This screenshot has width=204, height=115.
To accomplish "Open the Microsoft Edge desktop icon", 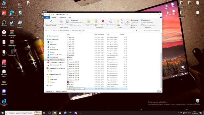I will pyautogui.click(x=12, y=14).
